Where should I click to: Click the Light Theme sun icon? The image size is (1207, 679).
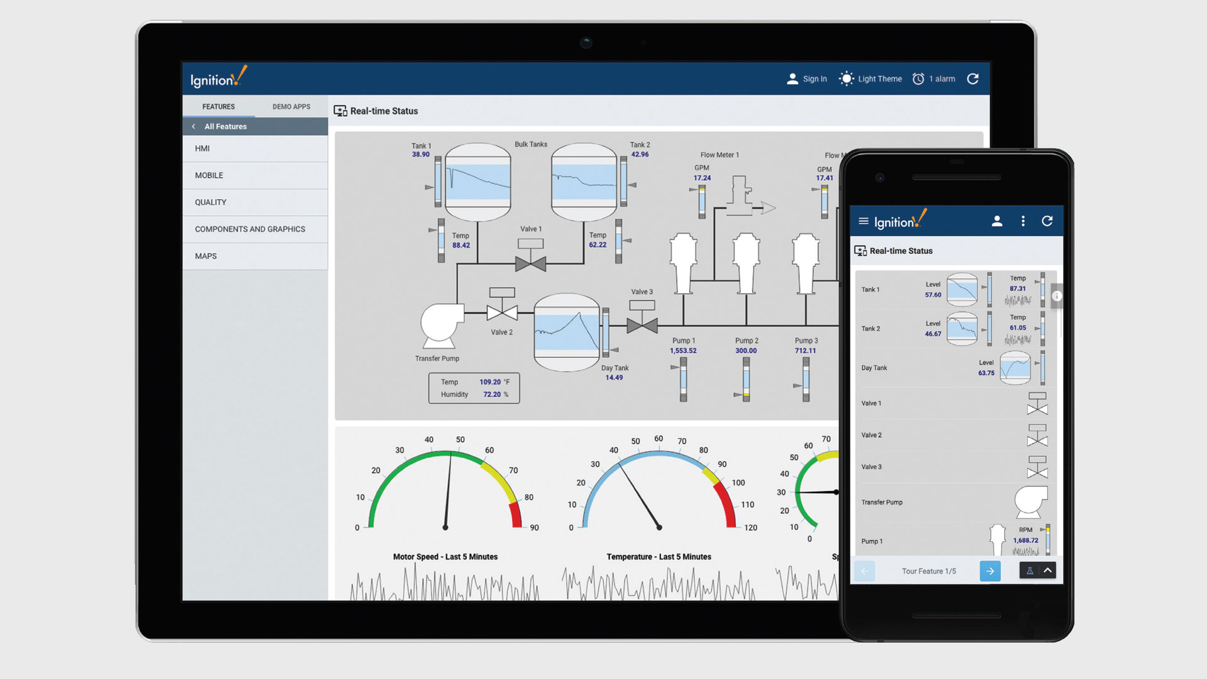(x=847, y=79)
